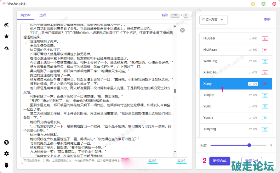The height and width of the screenshot is (173, 280).
Task: Click the 更新 link
Action: coord(267,20)
